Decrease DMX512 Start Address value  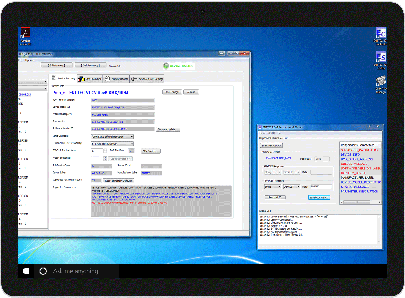(x=105, y=152)
